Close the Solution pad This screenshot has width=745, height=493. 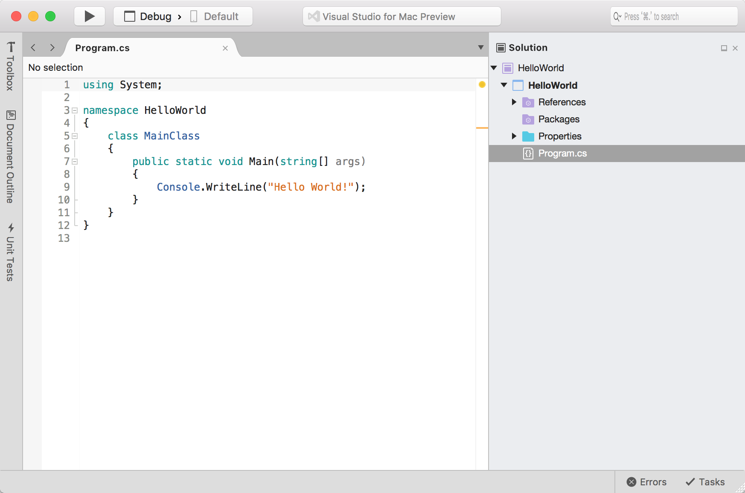(x=735, y=48)
